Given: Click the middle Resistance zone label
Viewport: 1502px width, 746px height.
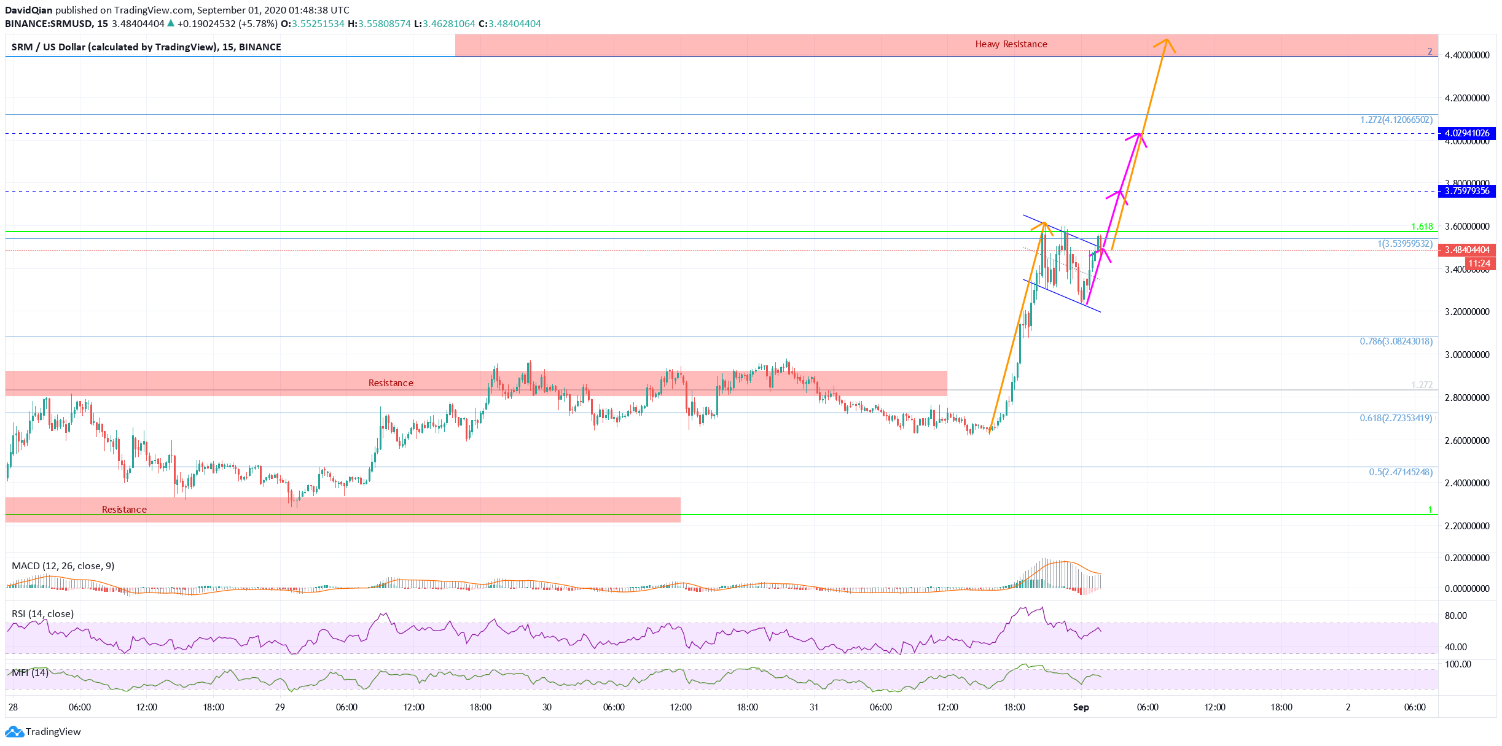Looking at the screenshot, I should 391,383.
